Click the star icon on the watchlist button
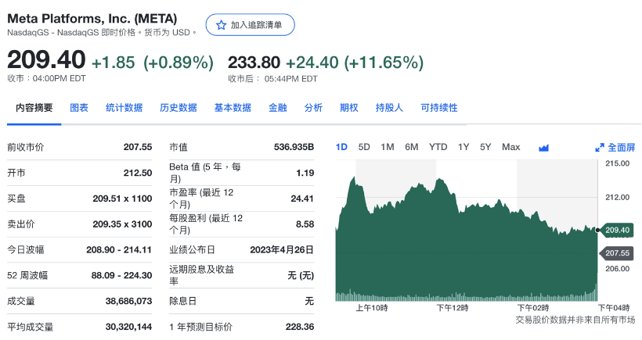The image size is (642, 340). (221, 25)
